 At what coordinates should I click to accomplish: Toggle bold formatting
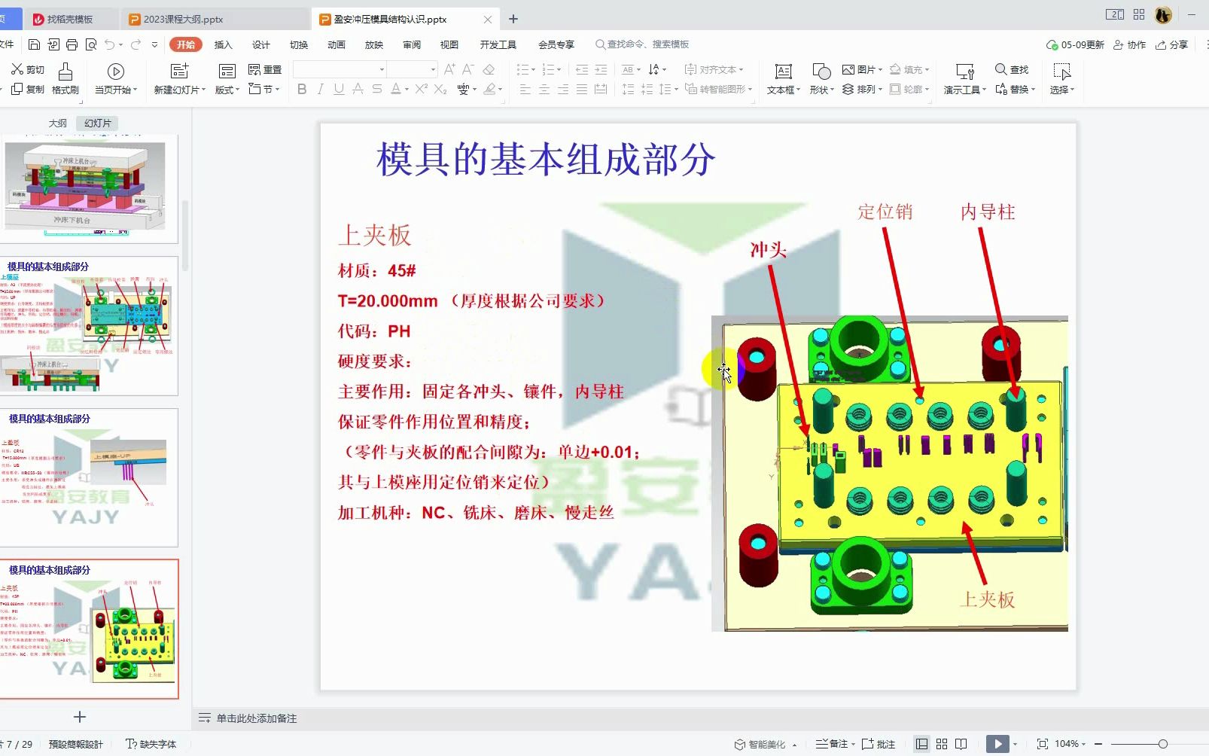(x=301, y=89)
